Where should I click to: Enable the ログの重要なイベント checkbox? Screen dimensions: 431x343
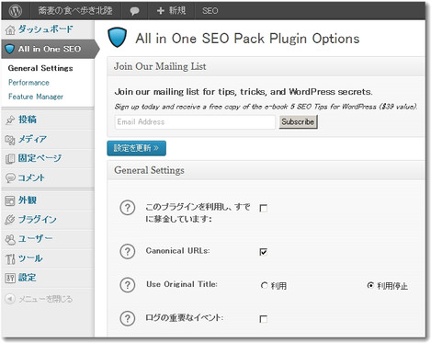coord(264,319)
